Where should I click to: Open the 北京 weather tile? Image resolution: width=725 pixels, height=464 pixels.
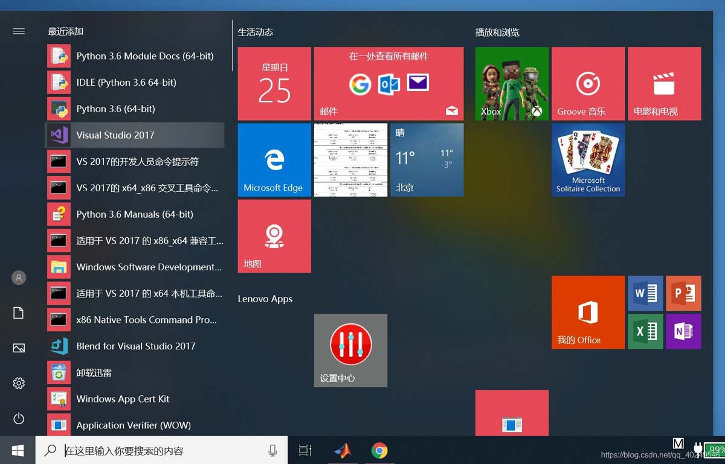427,160
